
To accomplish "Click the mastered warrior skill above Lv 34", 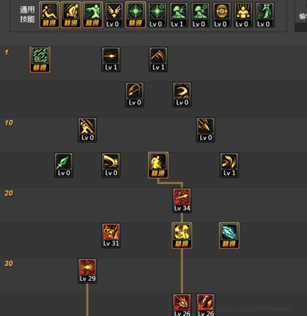I will coord(158,165).
